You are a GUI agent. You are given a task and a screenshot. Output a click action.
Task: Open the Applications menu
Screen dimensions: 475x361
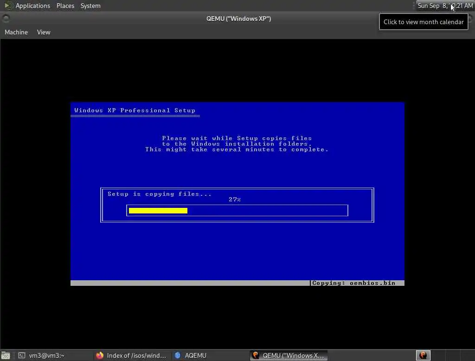(x=33, y=6)
